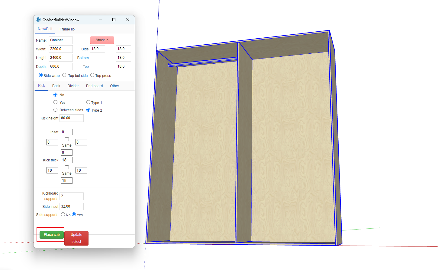
Task: Select the Top bot side radio option
Action: [64, 75]
